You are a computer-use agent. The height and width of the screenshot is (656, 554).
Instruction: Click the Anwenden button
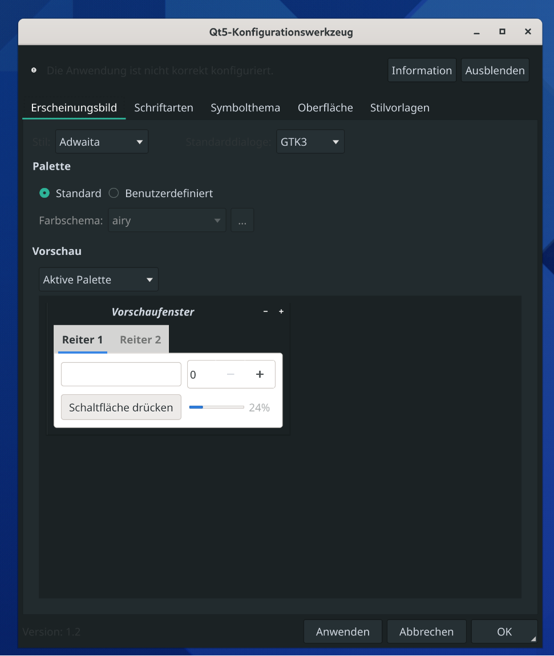click(x=342, y=631)
